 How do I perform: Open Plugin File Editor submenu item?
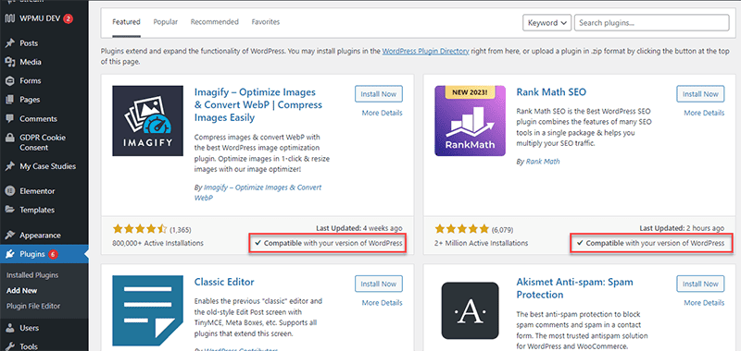33,307
